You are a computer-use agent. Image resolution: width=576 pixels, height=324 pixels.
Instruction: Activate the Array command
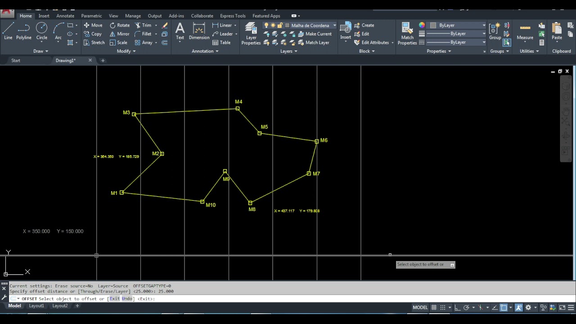(144, 42)
